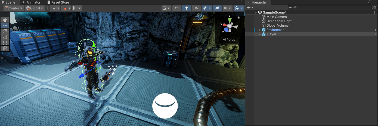Screen dimensions: 378x126
Task: Click the grid visibility icon in Scene toolbar
Action: [53, 8]
